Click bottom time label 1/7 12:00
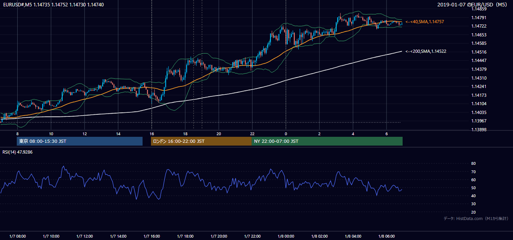Screen dimensions: 513x240 point(85,236)
